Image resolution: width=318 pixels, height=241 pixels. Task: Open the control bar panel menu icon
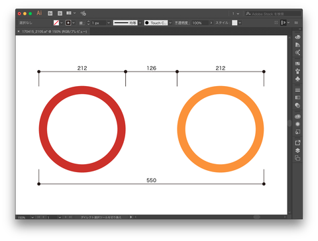[x=296, y=23]
